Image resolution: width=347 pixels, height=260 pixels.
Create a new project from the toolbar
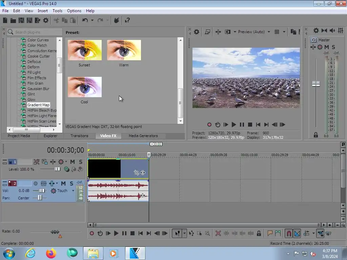pyautogui.click(x=5, y=20)
